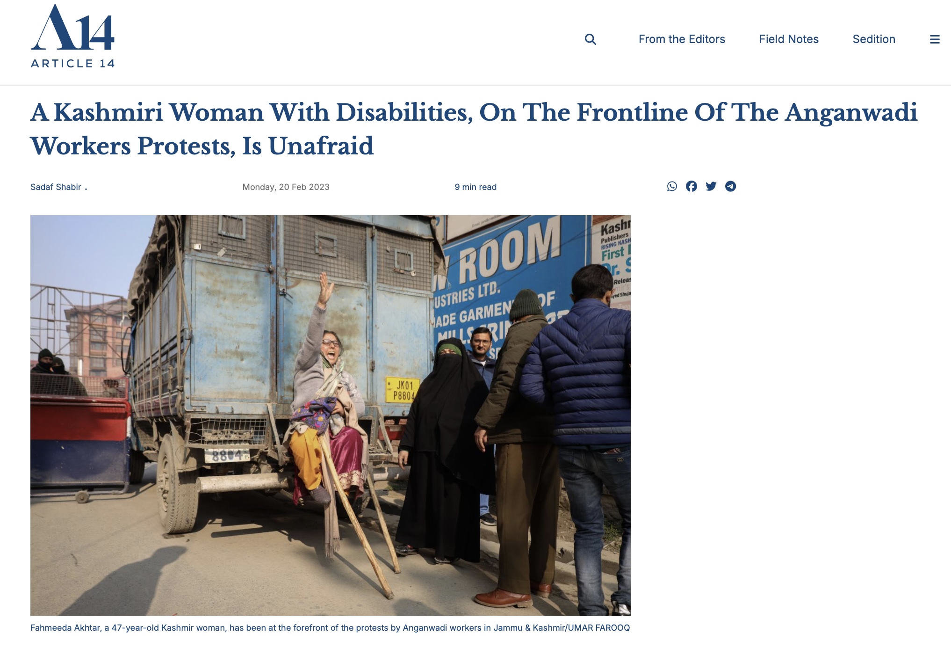Share article via WhatsApp icon
The width and height of the screenshot is (951, 670).
(672, 186)
